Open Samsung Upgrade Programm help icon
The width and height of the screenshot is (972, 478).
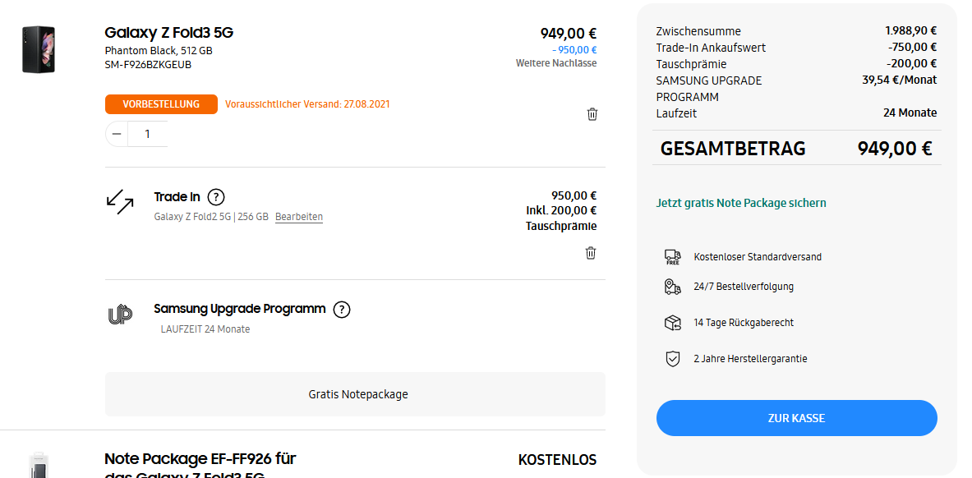(x=342, y=310)
